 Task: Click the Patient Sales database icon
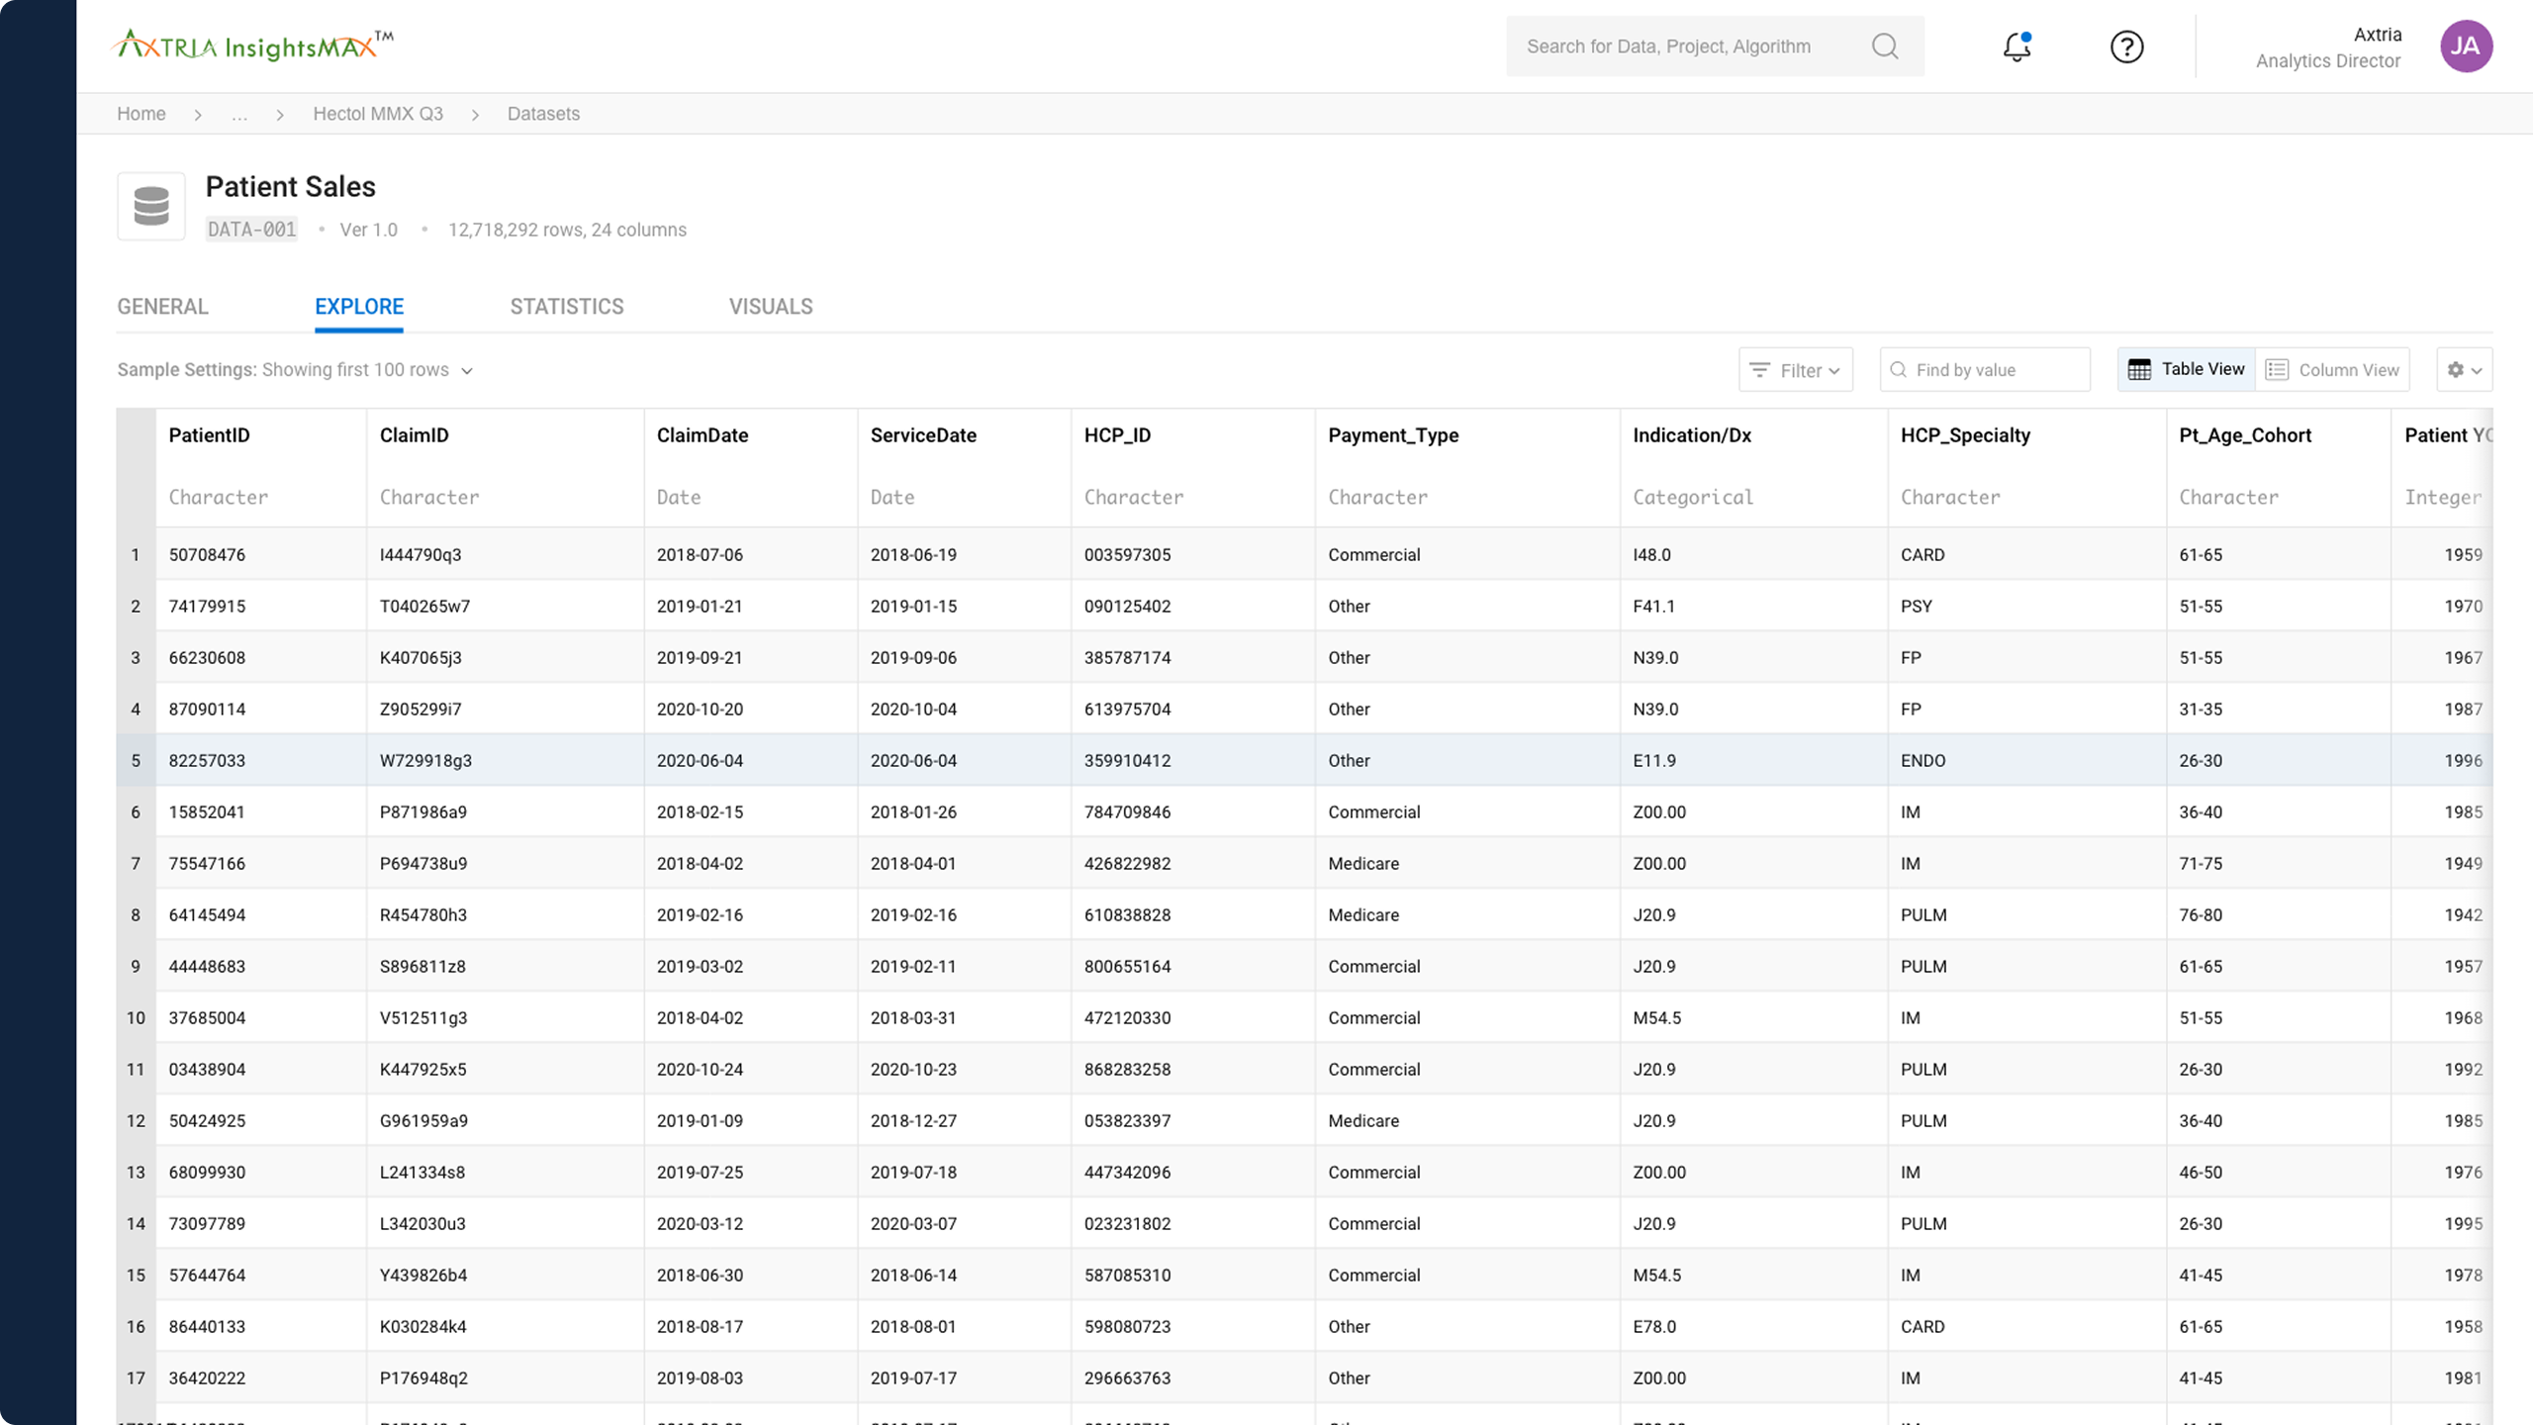[x=151, y=206]
